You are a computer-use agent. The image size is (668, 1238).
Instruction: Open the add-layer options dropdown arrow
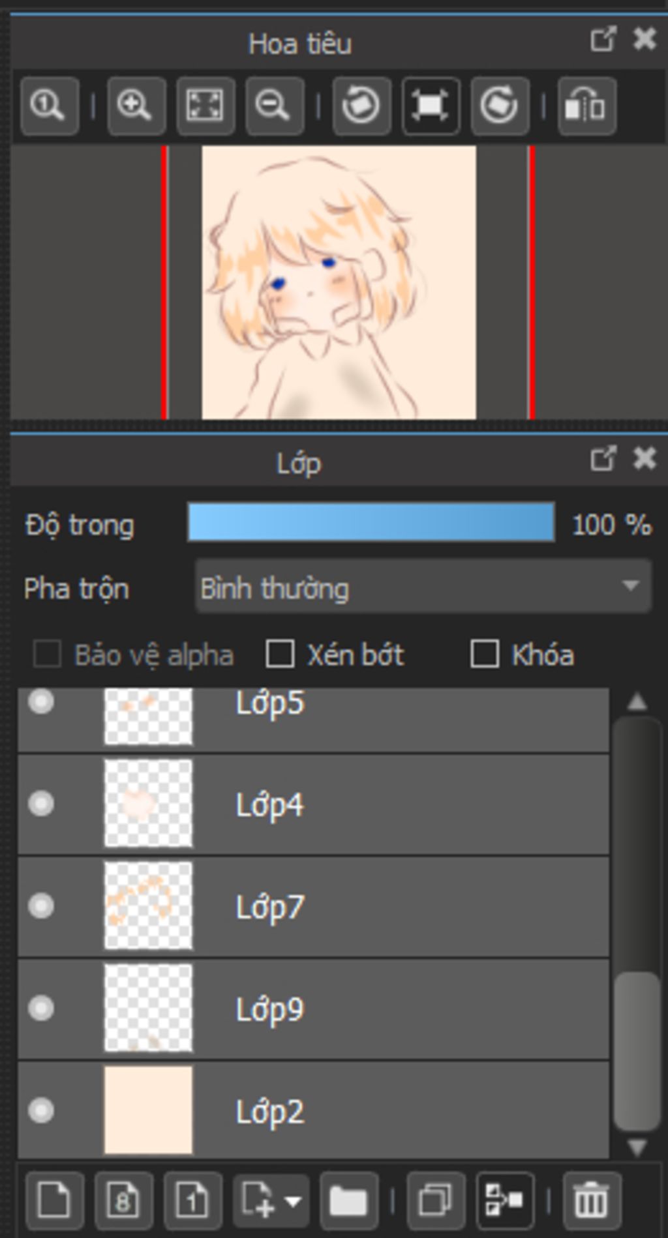click(294, 1201)
